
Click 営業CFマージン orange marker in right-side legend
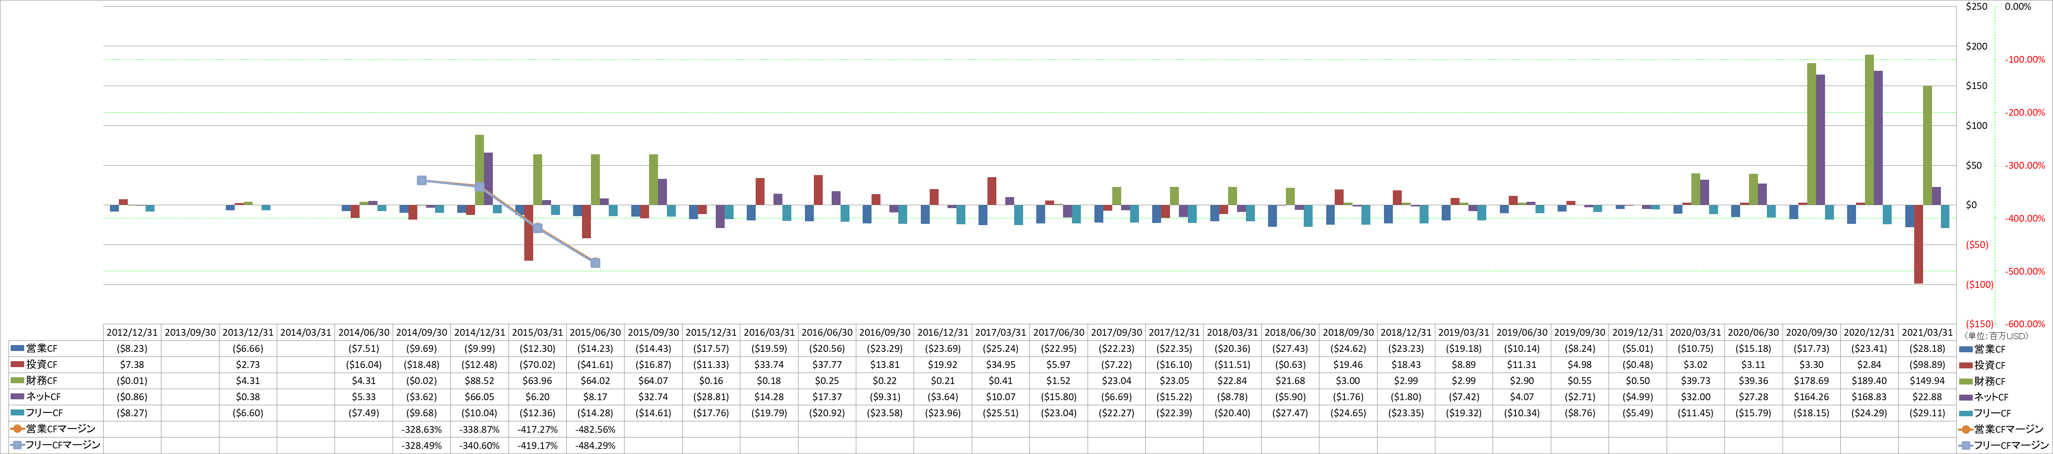point(1965,429)
